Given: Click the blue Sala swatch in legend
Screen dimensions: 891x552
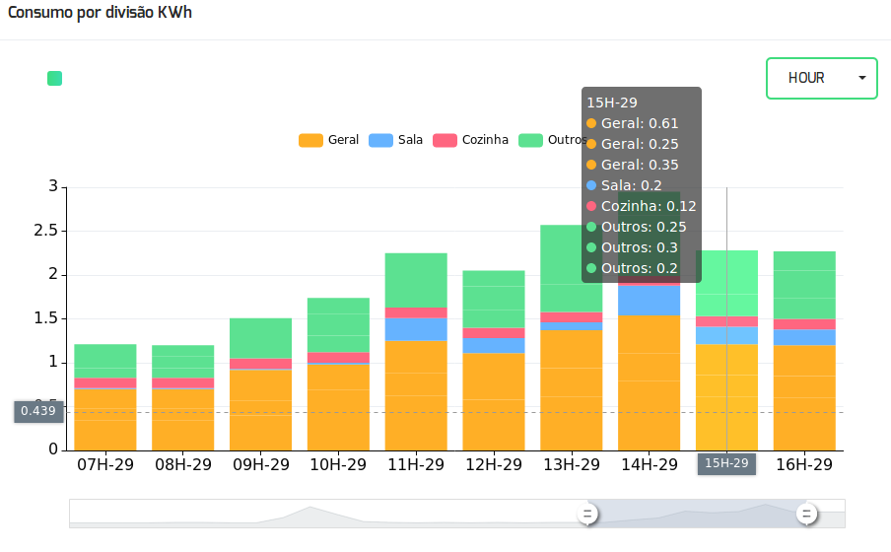Looking at the screenshot, I should [380, 140].
